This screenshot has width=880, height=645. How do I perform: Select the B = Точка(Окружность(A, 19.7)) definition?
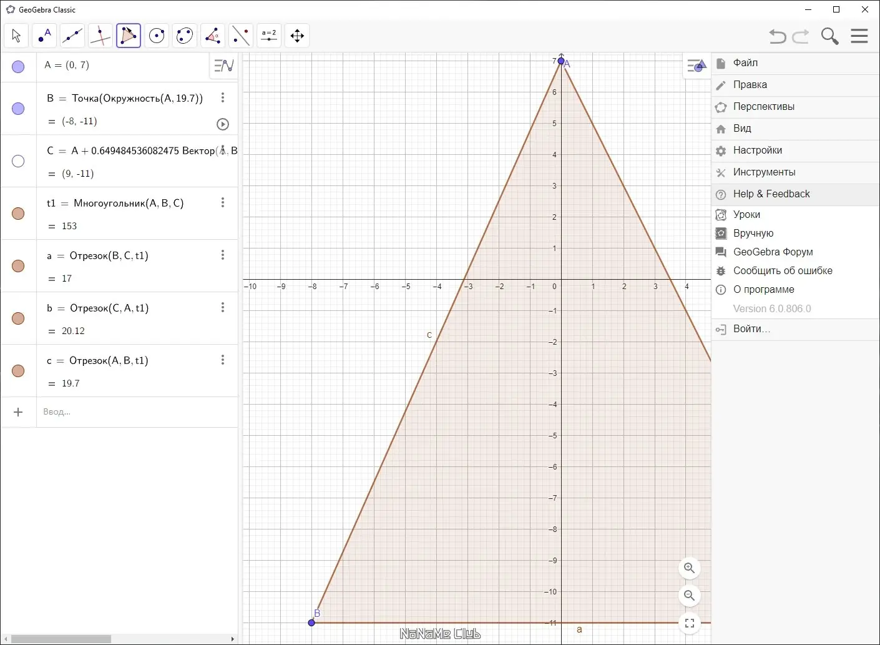[125, 98]
